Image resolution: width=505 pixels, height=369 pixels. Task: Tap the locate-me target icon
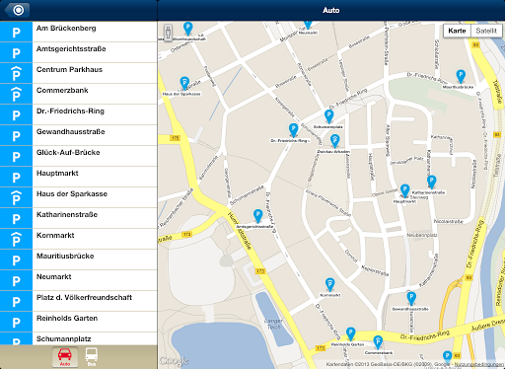[18, 10]
